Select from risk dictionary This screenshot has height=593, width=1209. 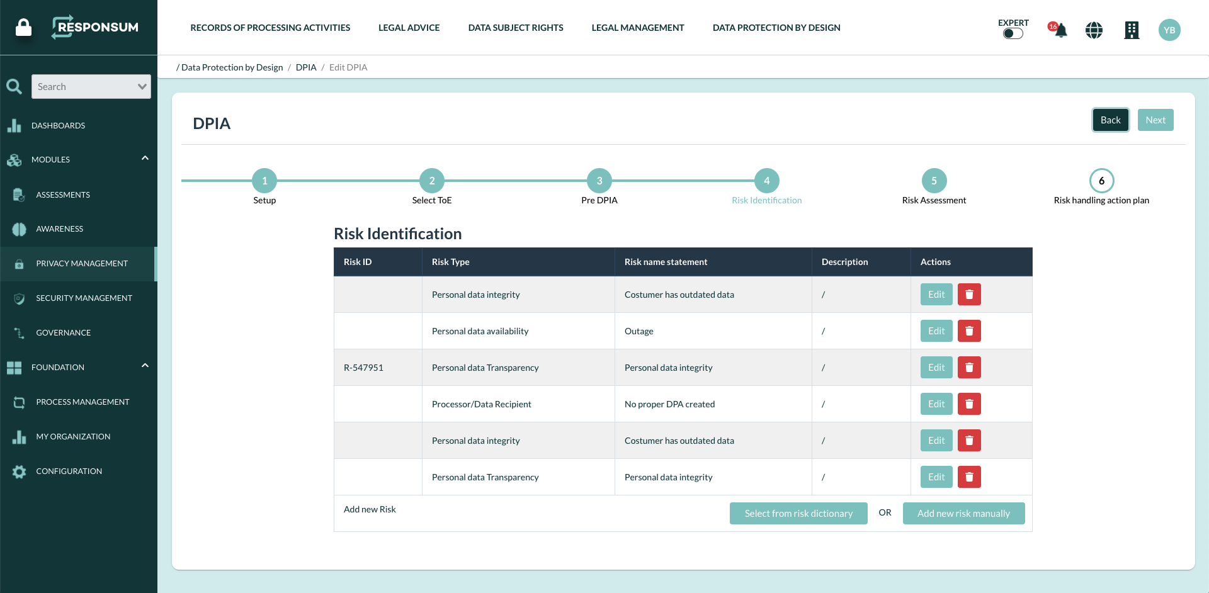[798, 513]
